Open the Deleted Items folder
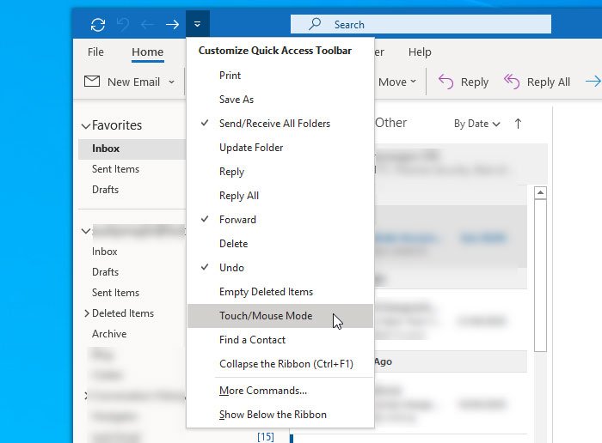The height and width of the screenshot is (443, 602). coord(123,313)
